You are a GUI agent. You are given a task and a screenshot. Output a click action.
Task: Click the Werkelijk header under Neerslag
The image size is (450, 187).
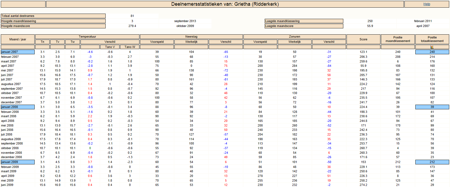(x=191, y=42)
